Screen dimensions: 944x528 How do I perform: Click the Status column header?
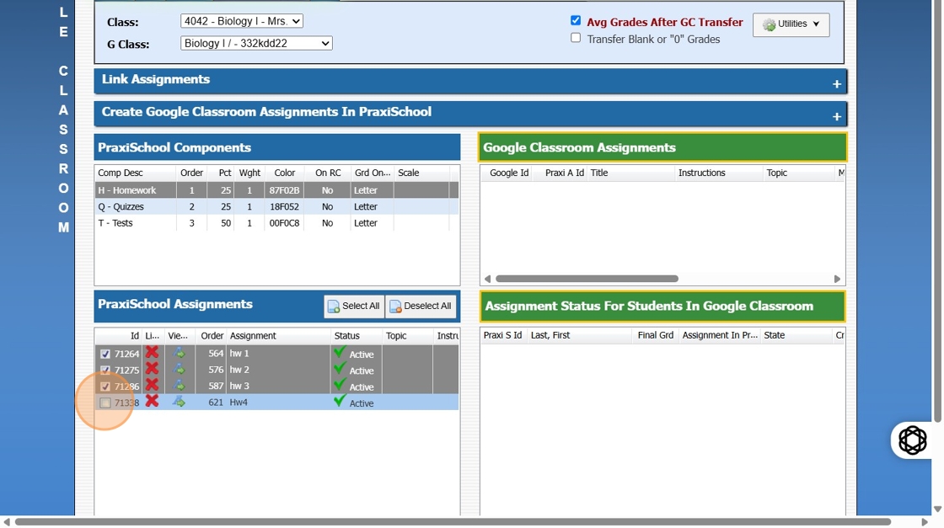point(346,335)
